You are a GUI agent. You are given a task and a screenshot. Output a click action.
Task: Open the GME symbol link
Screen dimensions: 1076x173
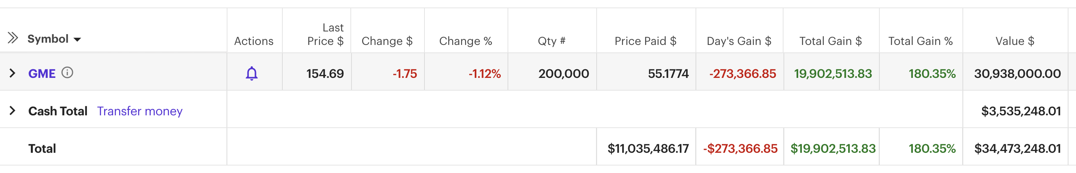pos(42,74)
